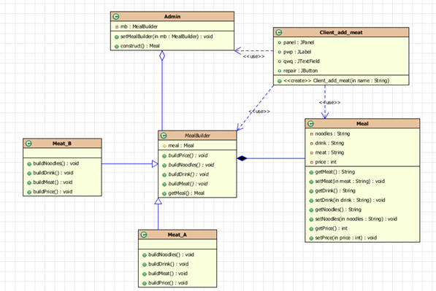This screenshot has height=291, width=436.
Task: Click the class icon in Meat_B header
Action: click(x=28, y=143)
